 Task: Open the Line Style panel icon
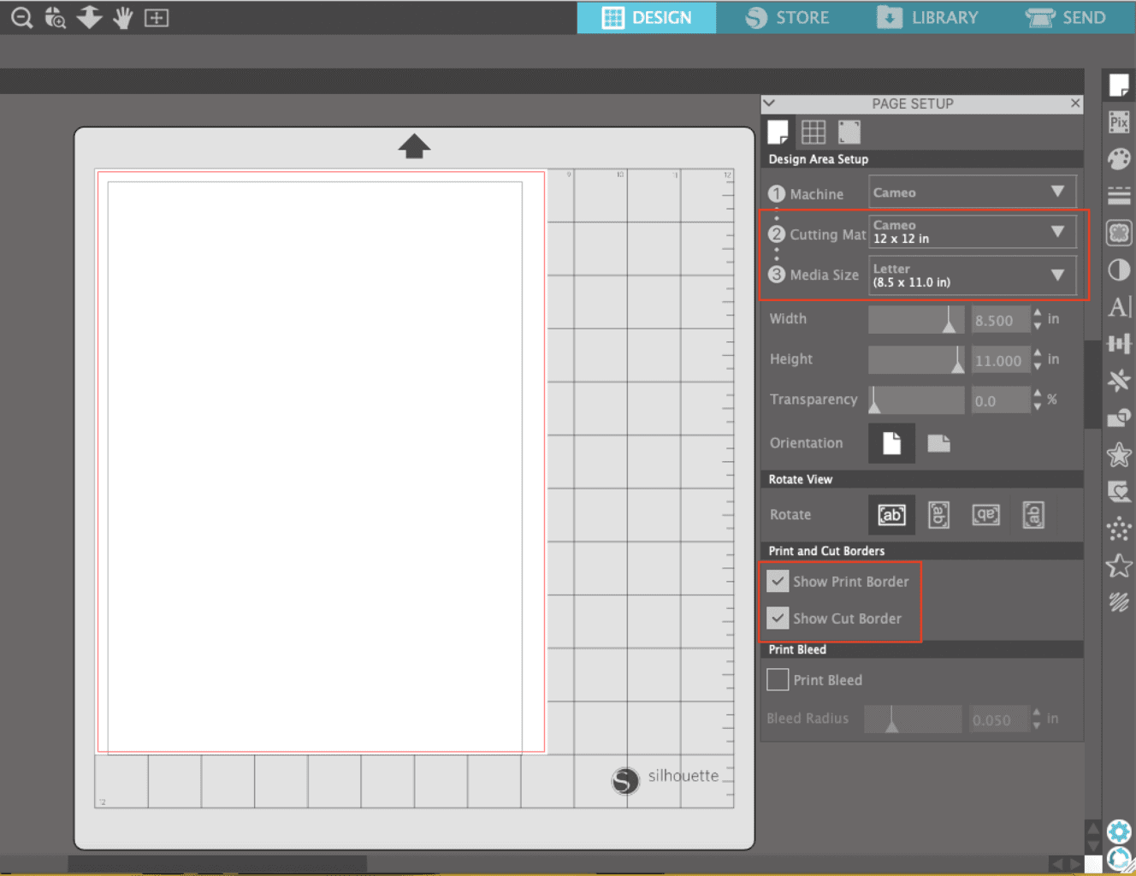pyautogui.click(x=1119, y=196)
